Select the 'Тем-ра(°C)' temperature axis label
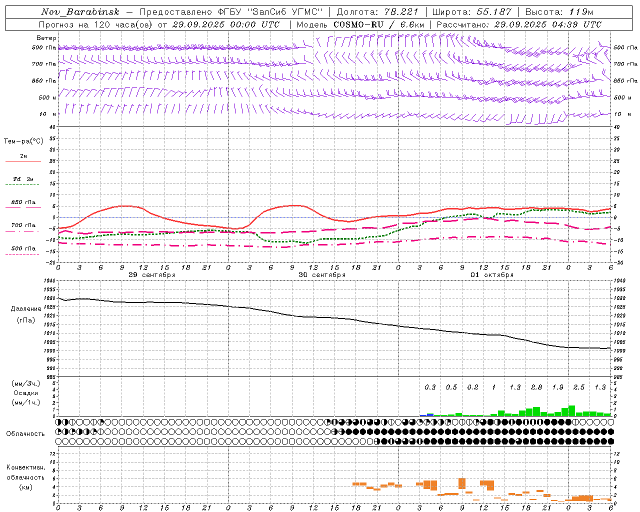640x512 pixels. point(23,141)
